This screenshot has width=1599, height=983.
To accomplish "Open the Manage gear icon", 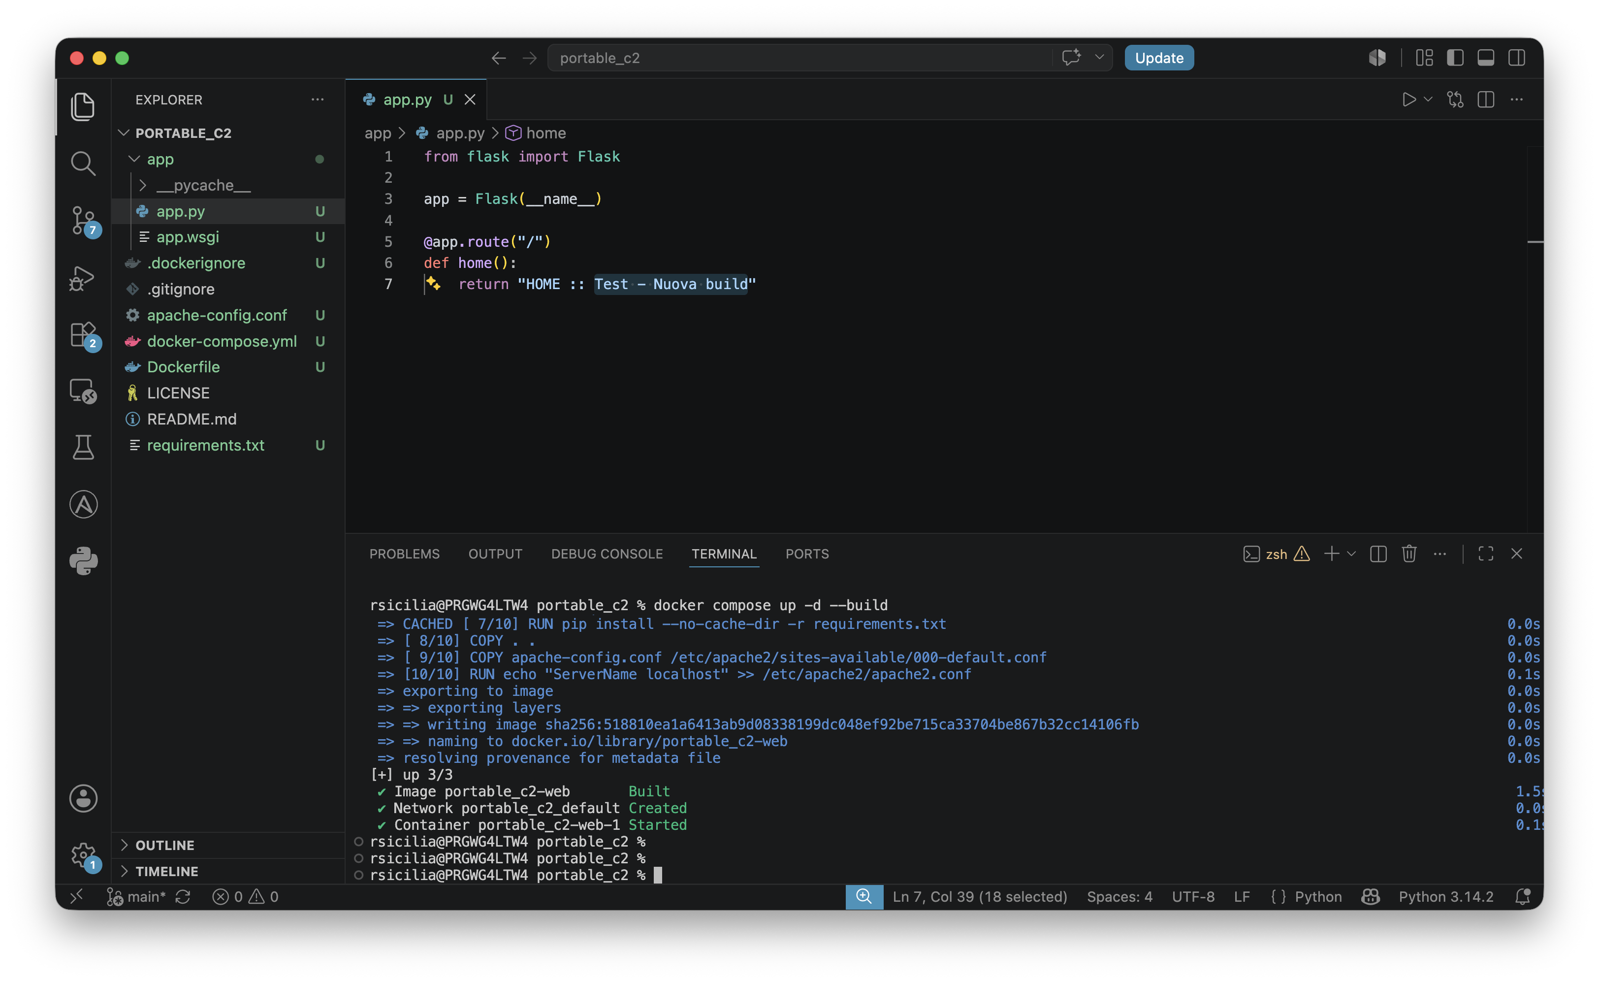I will click(83, 855).
